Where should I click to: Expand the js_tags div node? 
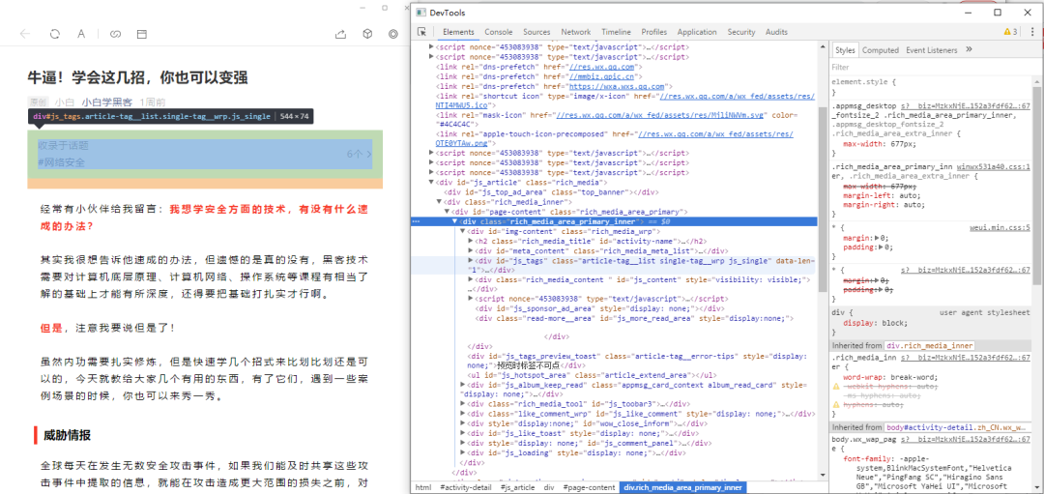point(471,260)
